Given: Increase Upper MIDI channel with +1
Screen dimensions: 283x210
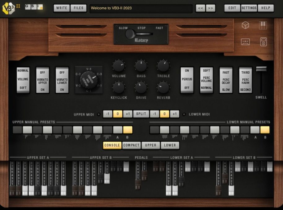Looking at the screenshot, I should tap(128, 114).
